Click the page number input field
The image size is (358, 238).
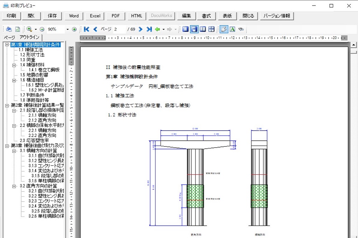(x=120, y=29)
